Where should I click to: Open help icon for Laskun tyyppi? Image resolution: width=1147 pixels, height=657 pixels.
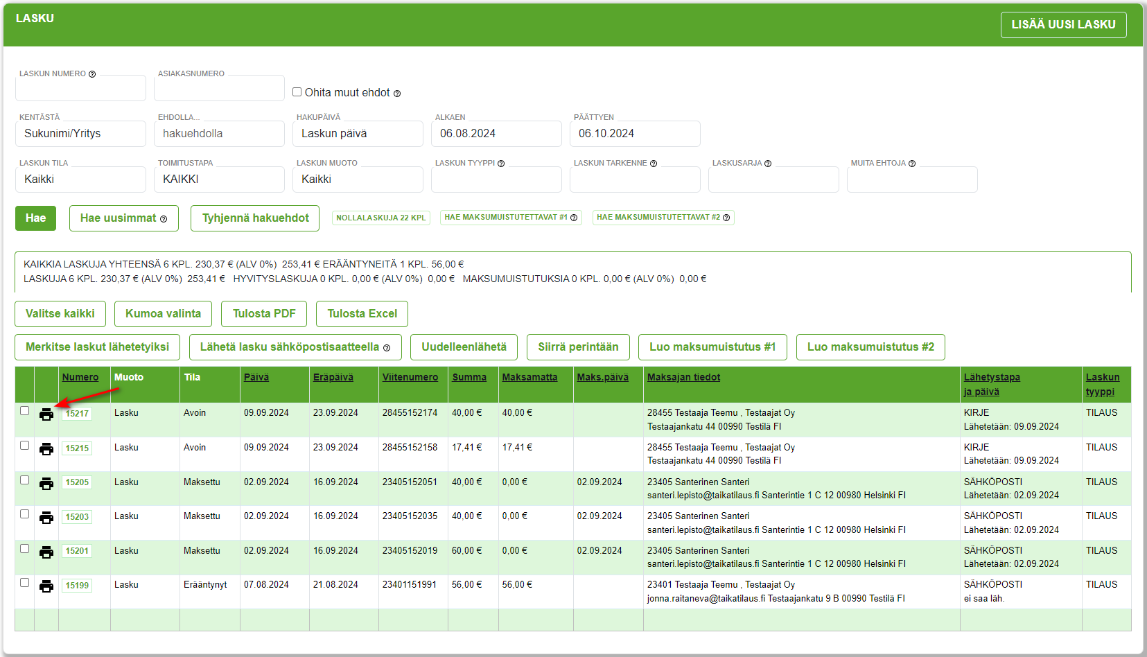501,164
